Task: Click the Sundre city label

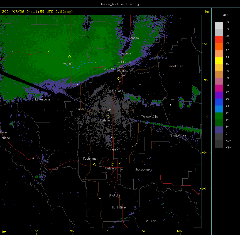Action: 81,109
